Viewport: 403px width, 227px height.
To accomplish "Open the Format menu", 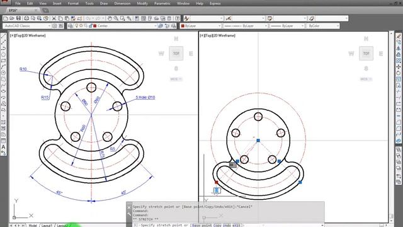I will (73, 3).
